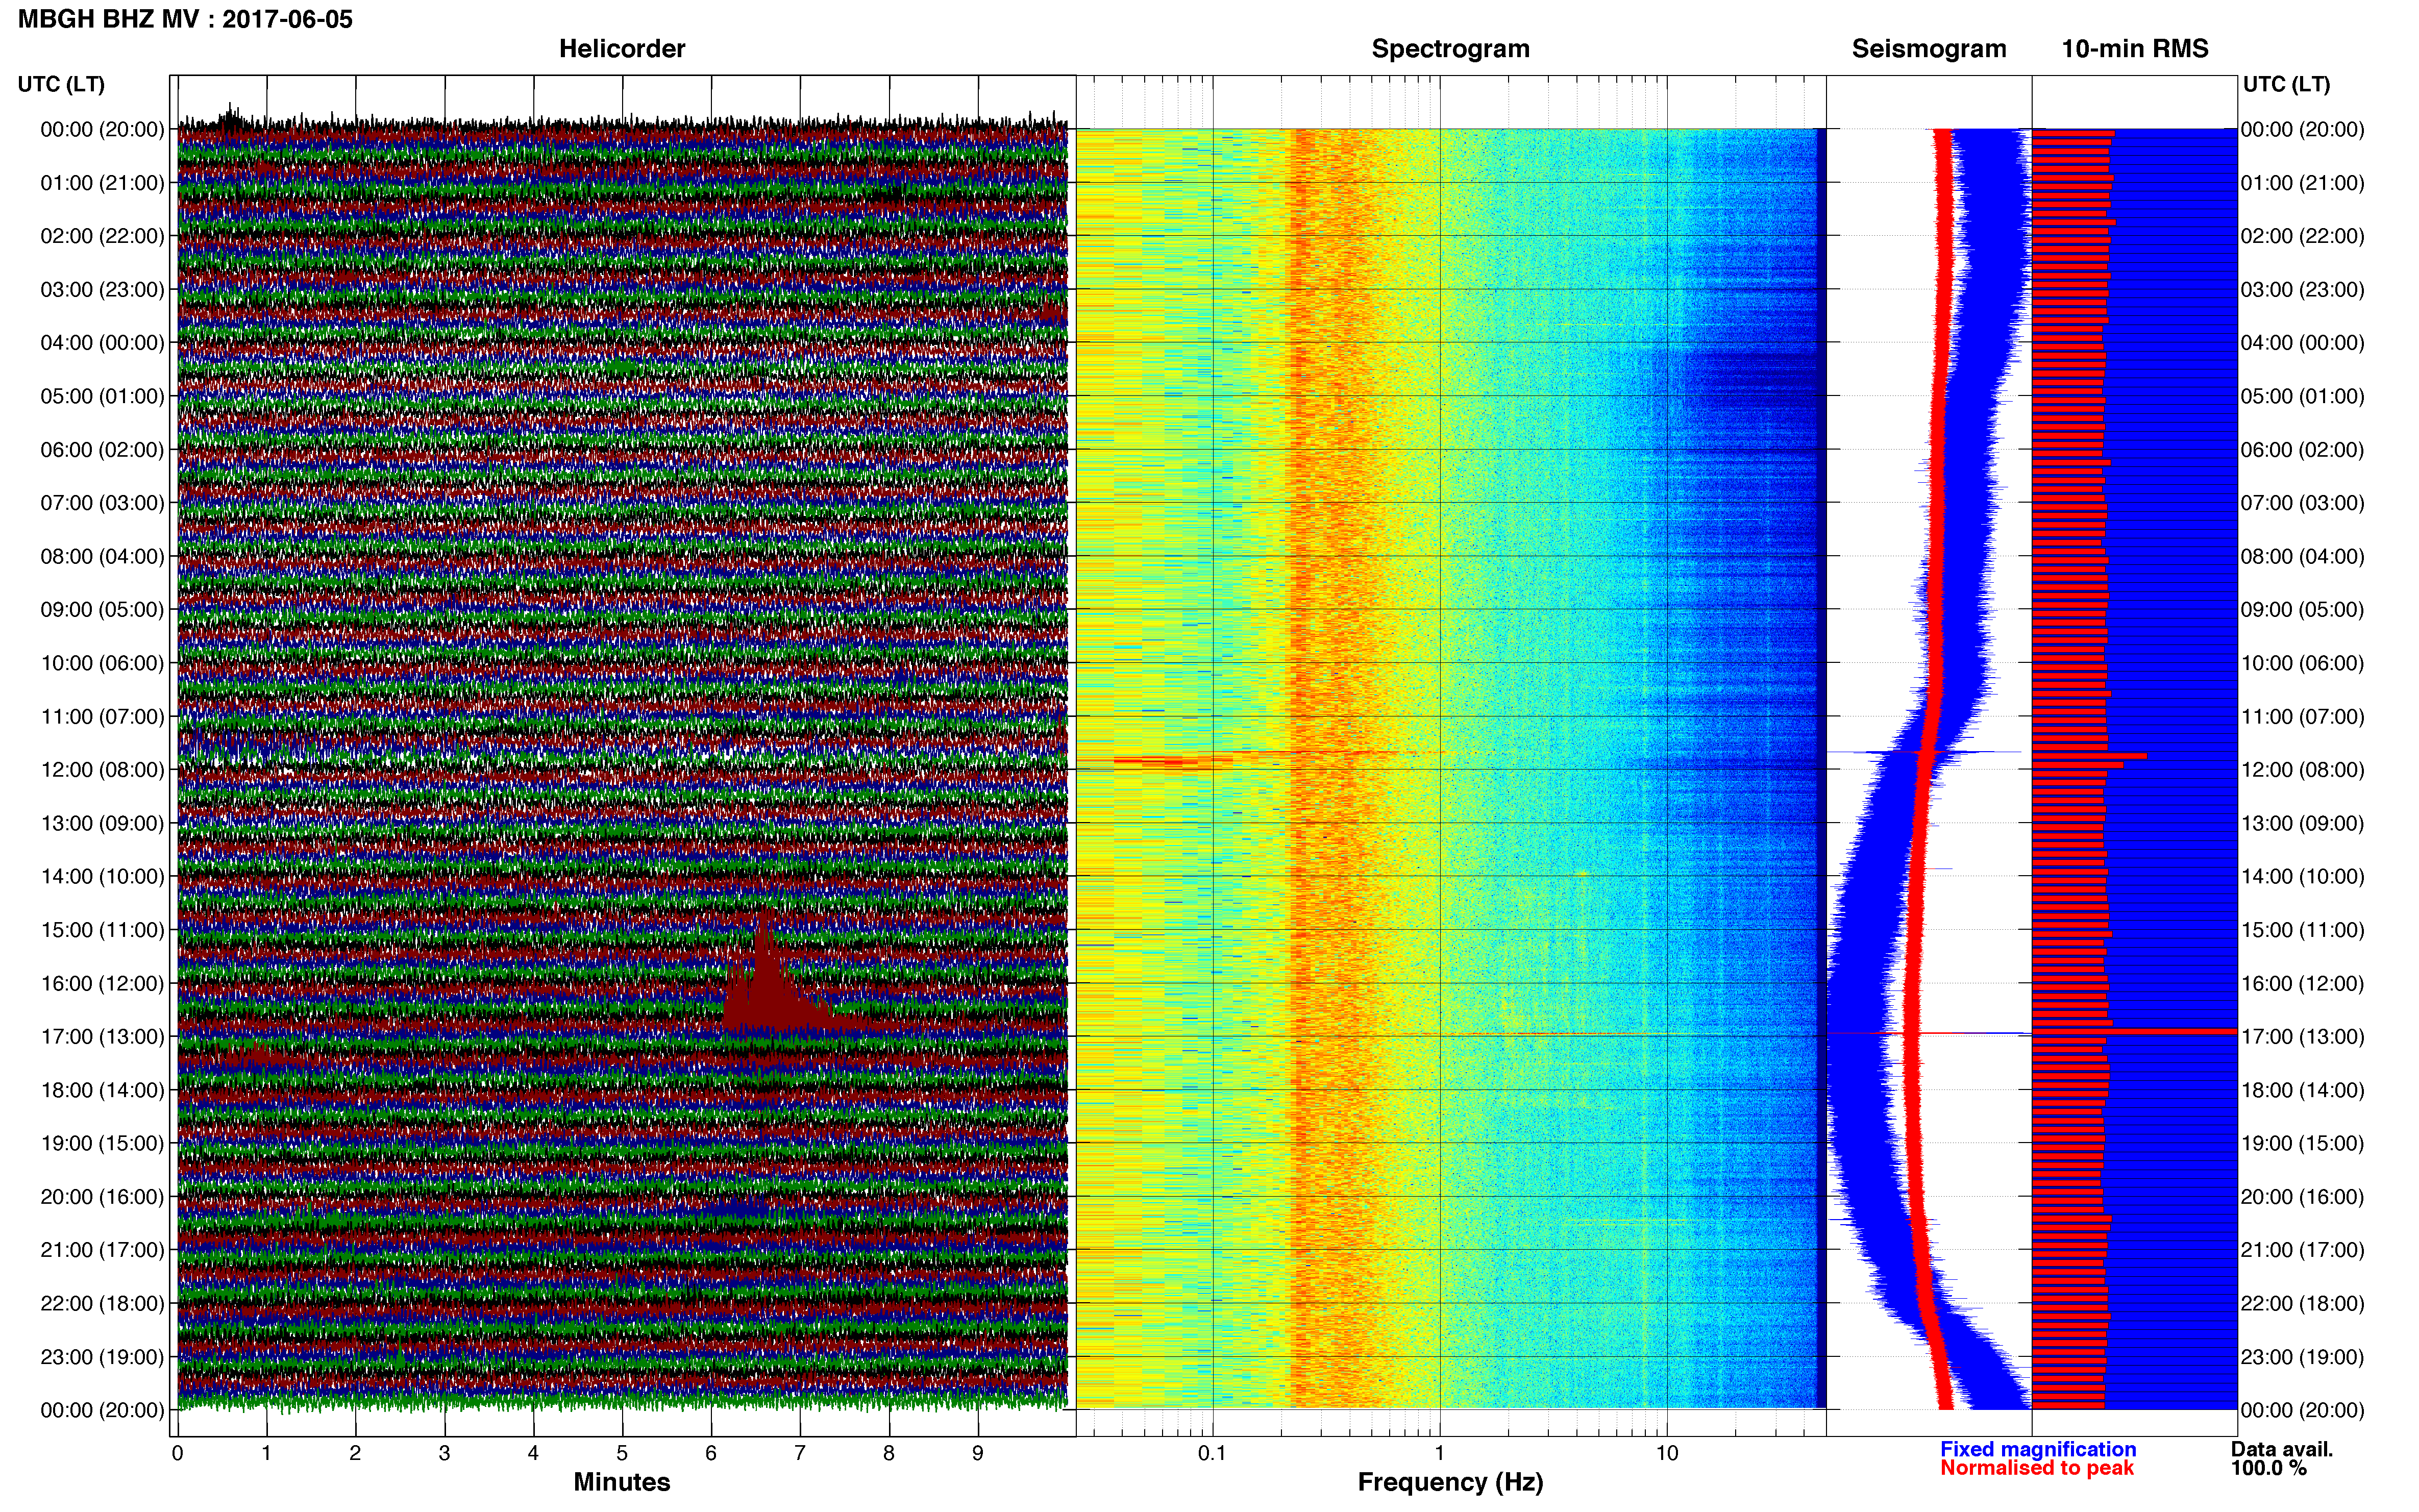Click the large dark-red seismic event on the Helicorder

(x=770, y=985)
